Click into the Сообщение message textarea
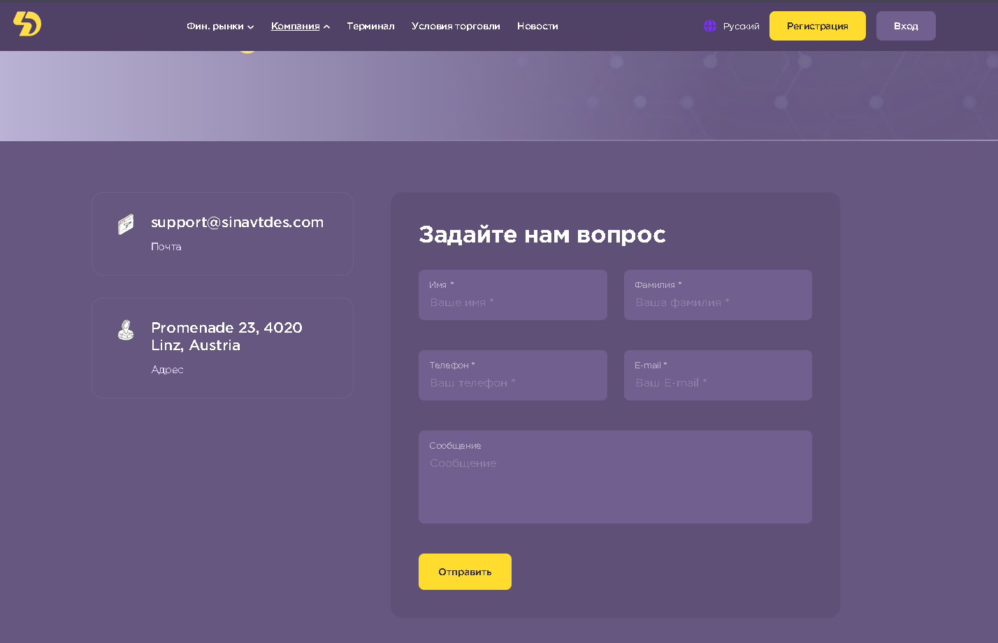The height and width of the screenshot is (643, 998). point(615,477)
